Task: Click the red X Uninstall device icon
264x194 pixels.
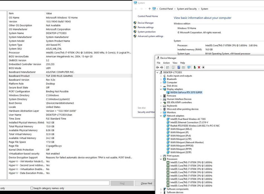Action: tap(199, 67)
